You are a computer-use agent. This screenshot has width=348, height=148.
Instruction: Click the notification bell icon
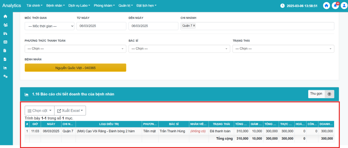click(x=335, y=6)
